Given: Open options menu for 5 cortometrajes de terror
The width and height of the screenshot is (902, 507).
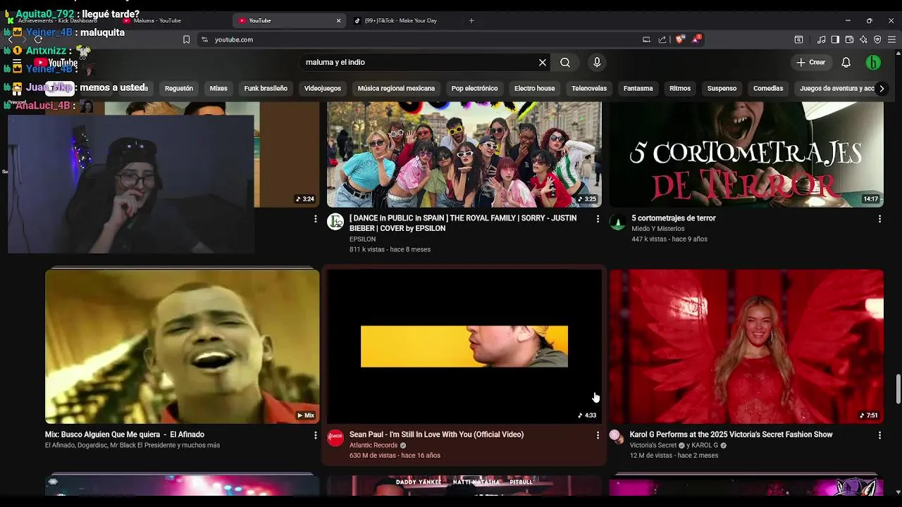Looking at the screenshot, I should (879, 219).
